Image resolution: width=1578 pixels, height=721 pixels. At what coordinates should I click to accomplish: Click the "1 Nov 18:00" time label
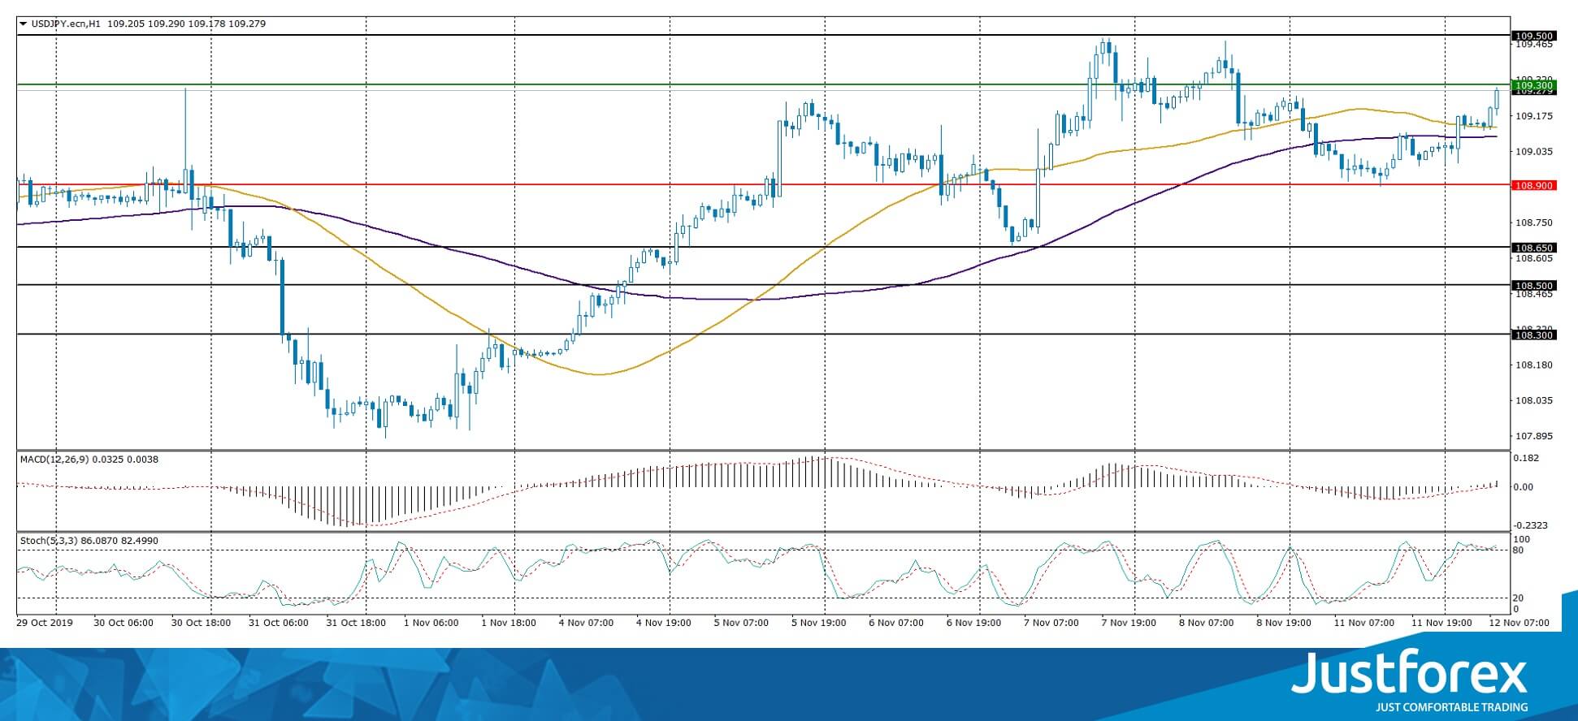click(x=508, y=624)
